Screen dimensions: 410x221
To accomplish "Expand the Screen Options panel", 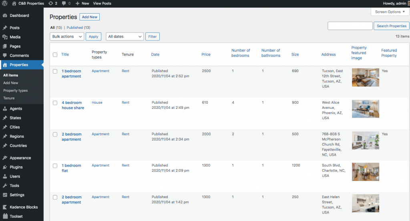I will tap(390, 12).
